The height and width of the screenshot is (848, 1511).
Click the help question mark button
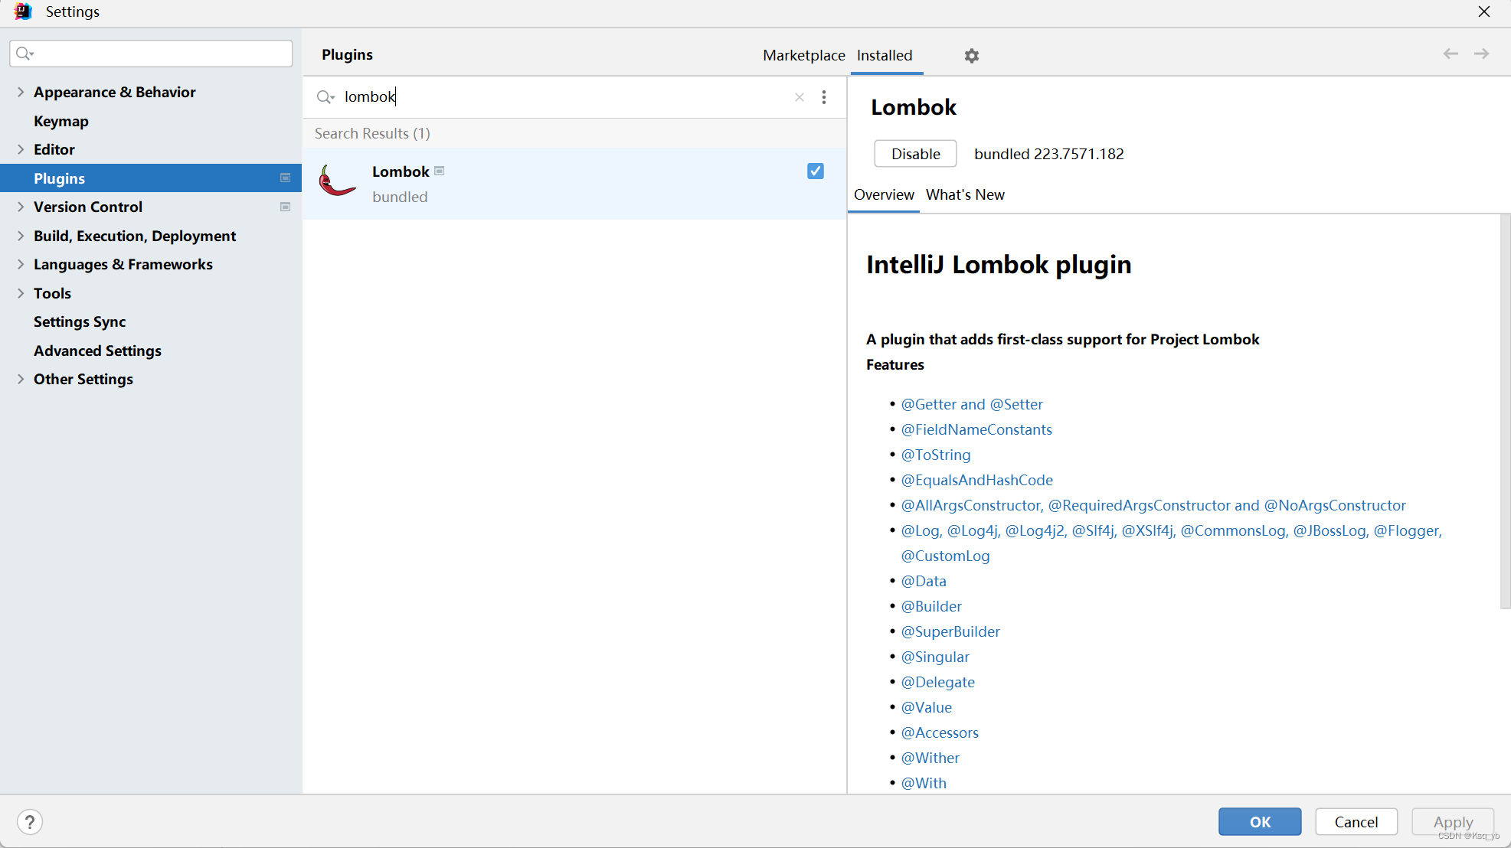(30, 822)
